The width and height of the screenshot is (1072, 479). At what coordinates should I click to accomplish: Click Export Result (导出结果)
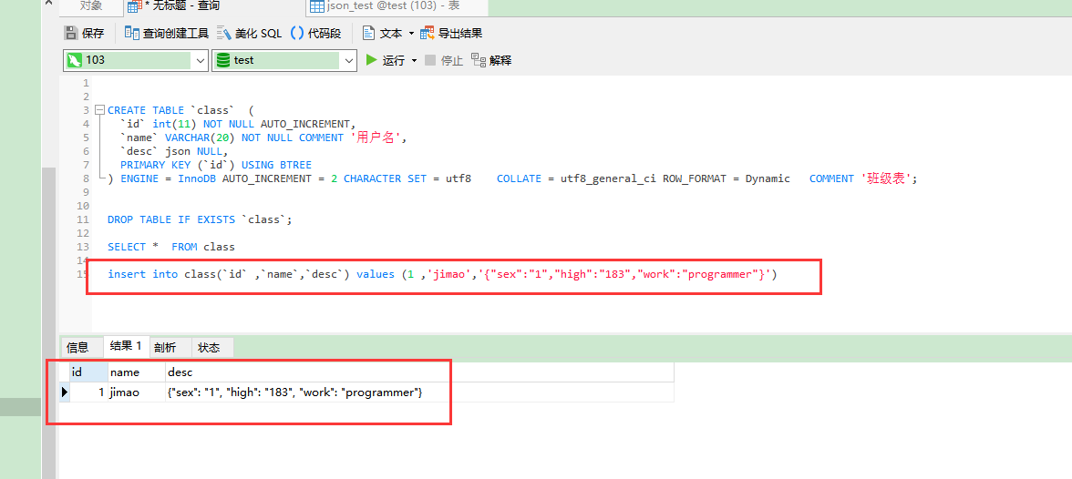point(451,33)
